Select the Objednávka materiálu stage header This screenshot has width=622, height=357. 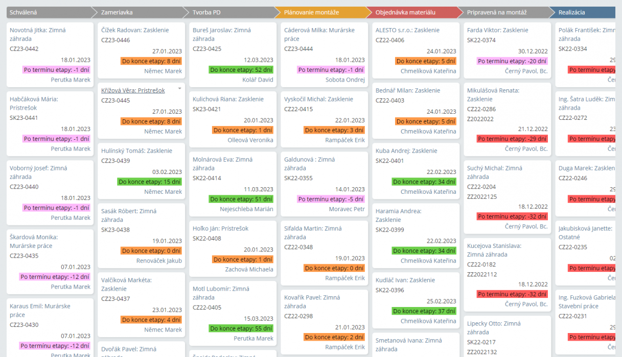point(416,12)
